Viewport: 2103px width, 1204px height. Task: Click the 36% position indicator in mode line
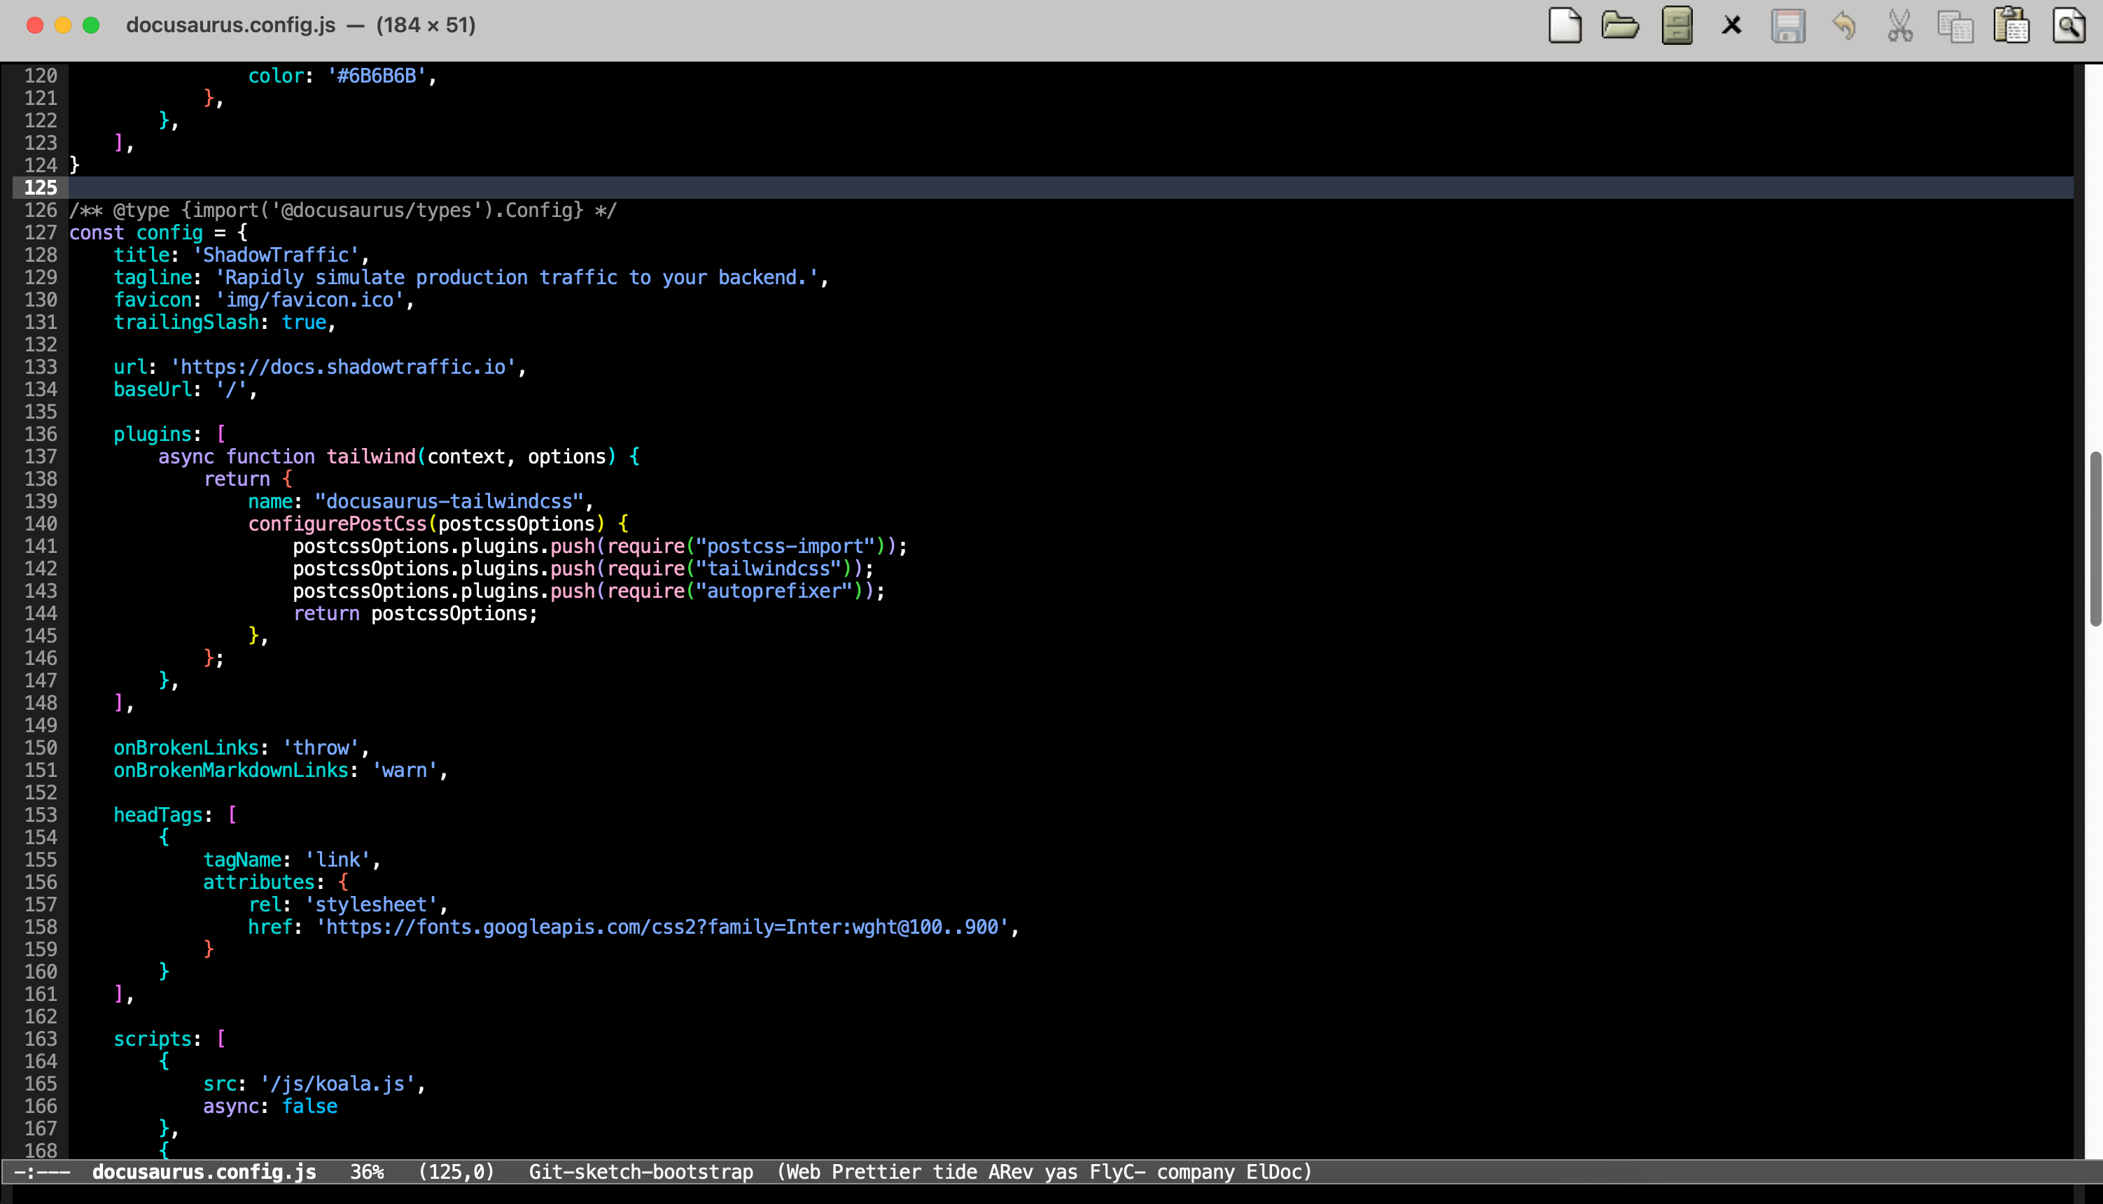(366, 1172)
